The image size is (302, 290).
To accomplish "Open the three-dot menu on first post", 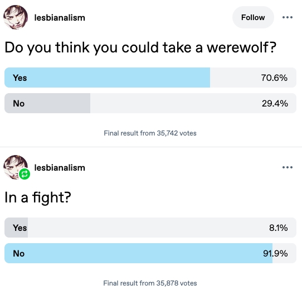I will 288,17.
